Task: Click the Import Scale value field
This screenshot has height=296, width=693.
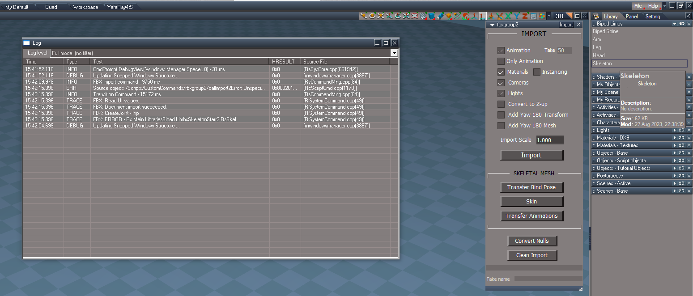Action: (x=550, y=140)
